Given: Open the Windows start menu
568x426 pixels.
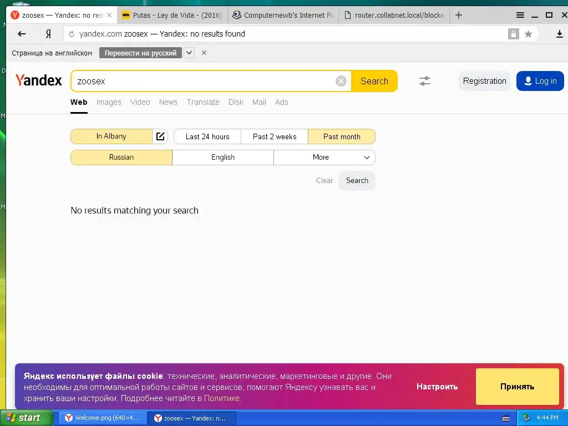Looking at the screenshot, I should 26,418.
